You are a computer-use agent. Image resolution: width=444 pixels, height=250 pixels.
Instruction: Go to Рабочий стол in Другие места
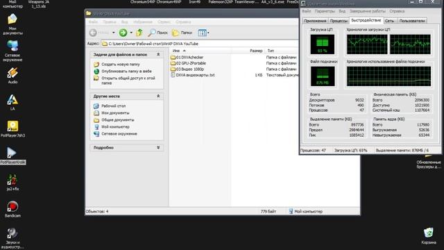(113, 106)
